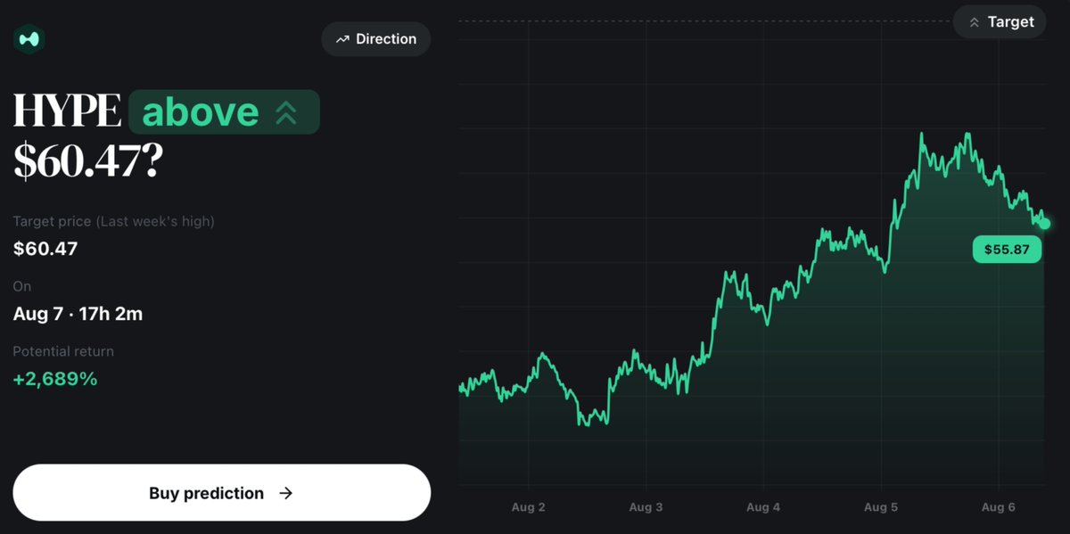This screenshot has height=534, width=1070.
Task: Click the HYPE title text
Action: point(67,112)
